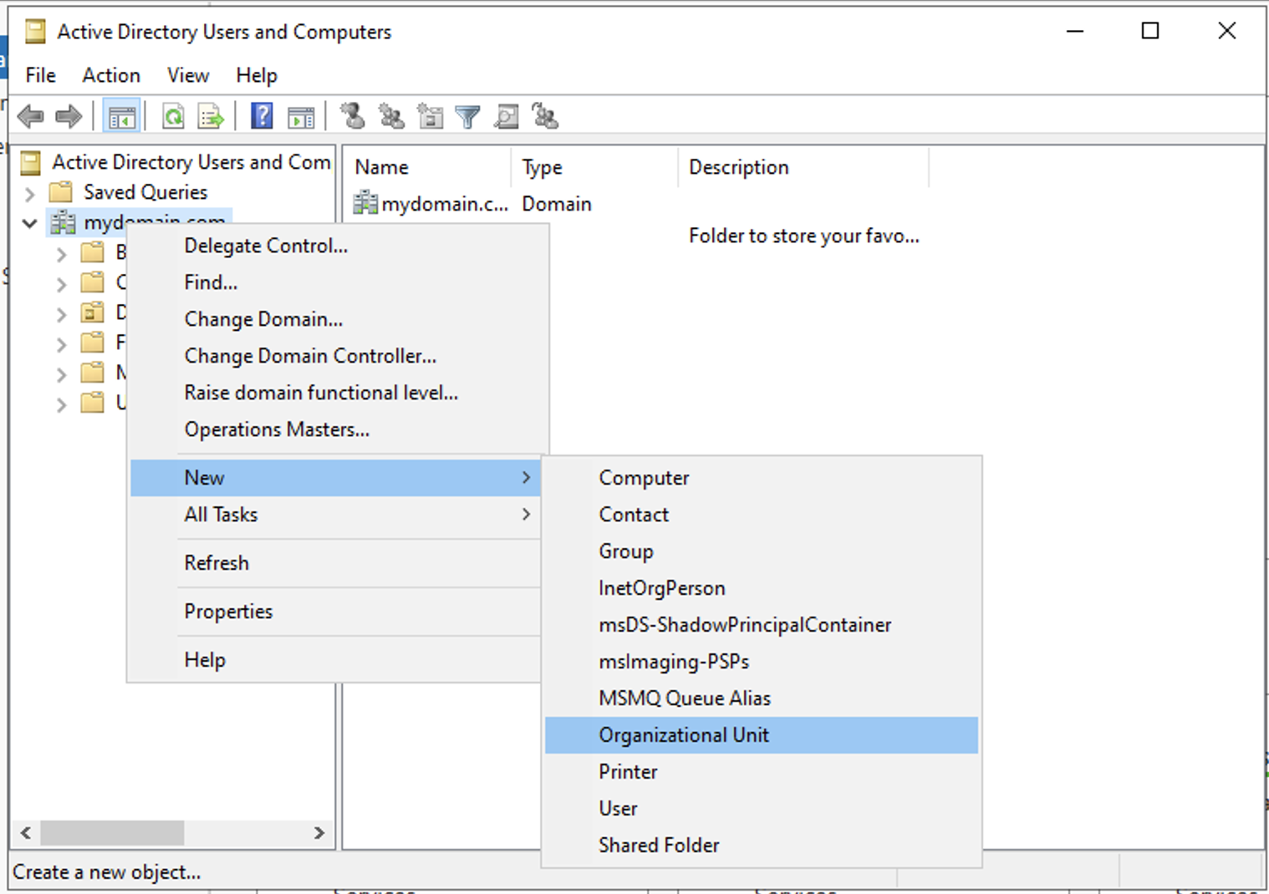Click the app icon in the title bar
This screenshot has width=1269, height=894.
(35, 32)
